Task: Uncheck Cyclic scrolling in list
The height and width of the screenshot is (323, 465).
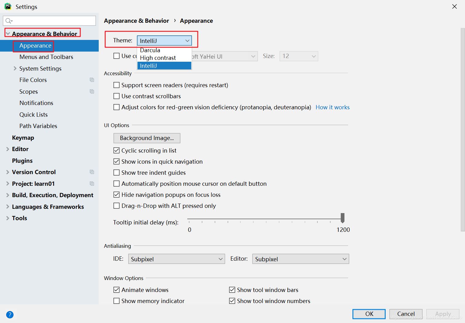Action: click(117, 150)
